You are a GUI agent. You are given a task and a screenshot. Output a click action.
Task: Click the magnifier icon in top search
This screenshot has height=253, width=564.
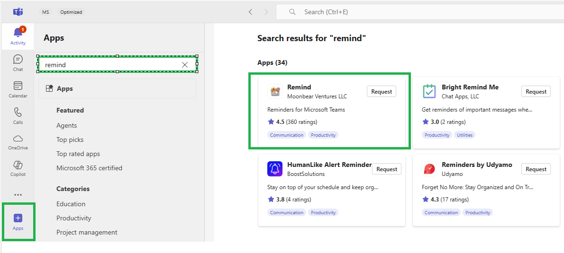(x=292, y=12)
